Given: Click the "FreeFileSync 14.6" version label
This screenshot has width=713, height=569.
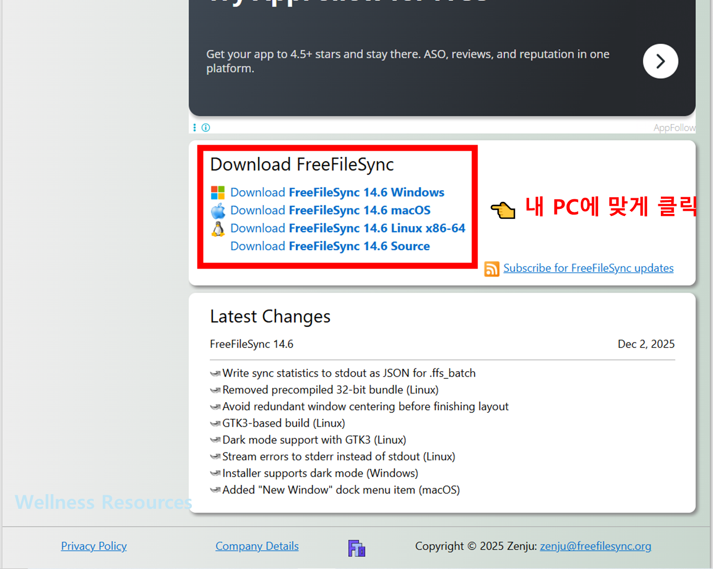Looking at the screenshot, I should (252, 344).
